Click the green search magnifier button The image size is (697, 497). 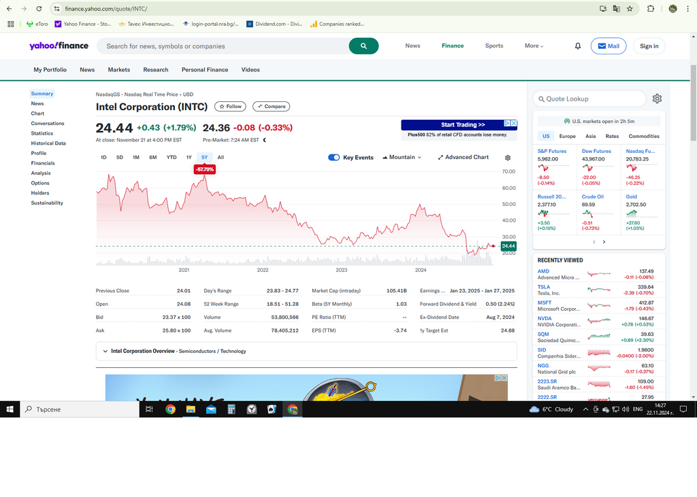(363, 46)
